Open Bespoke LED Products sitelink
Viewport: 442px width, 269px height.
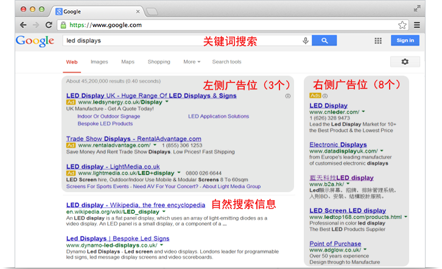(105, 124)
